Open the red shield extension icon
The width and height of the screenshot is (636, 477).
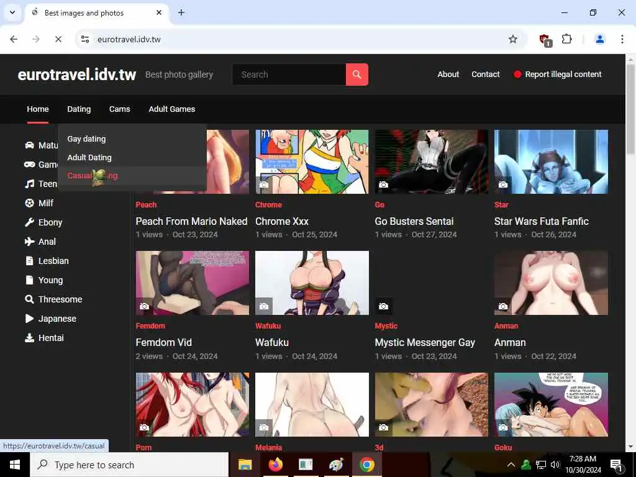click(x=545, y=39)
